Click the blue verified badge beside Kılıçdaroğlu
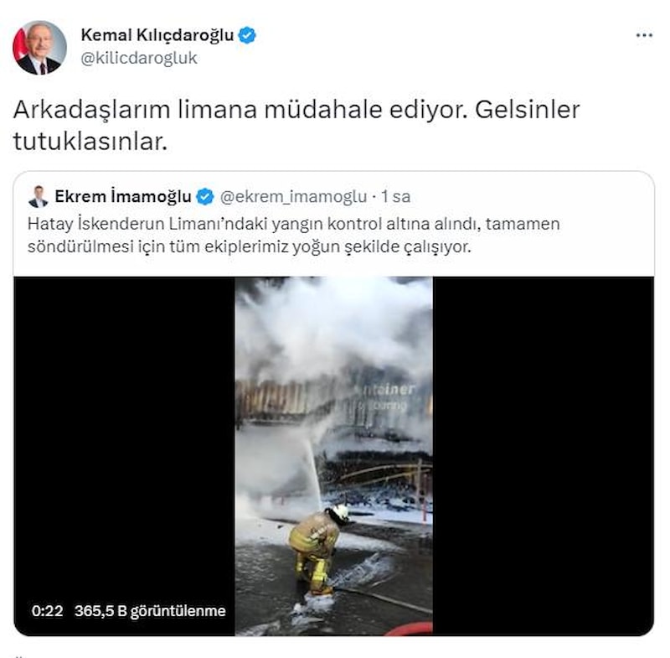This screenshot has width=670, height=658. (x=247, y=35)
